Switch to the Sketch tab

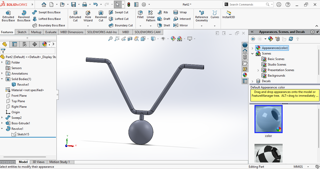[x=22, y=32]
